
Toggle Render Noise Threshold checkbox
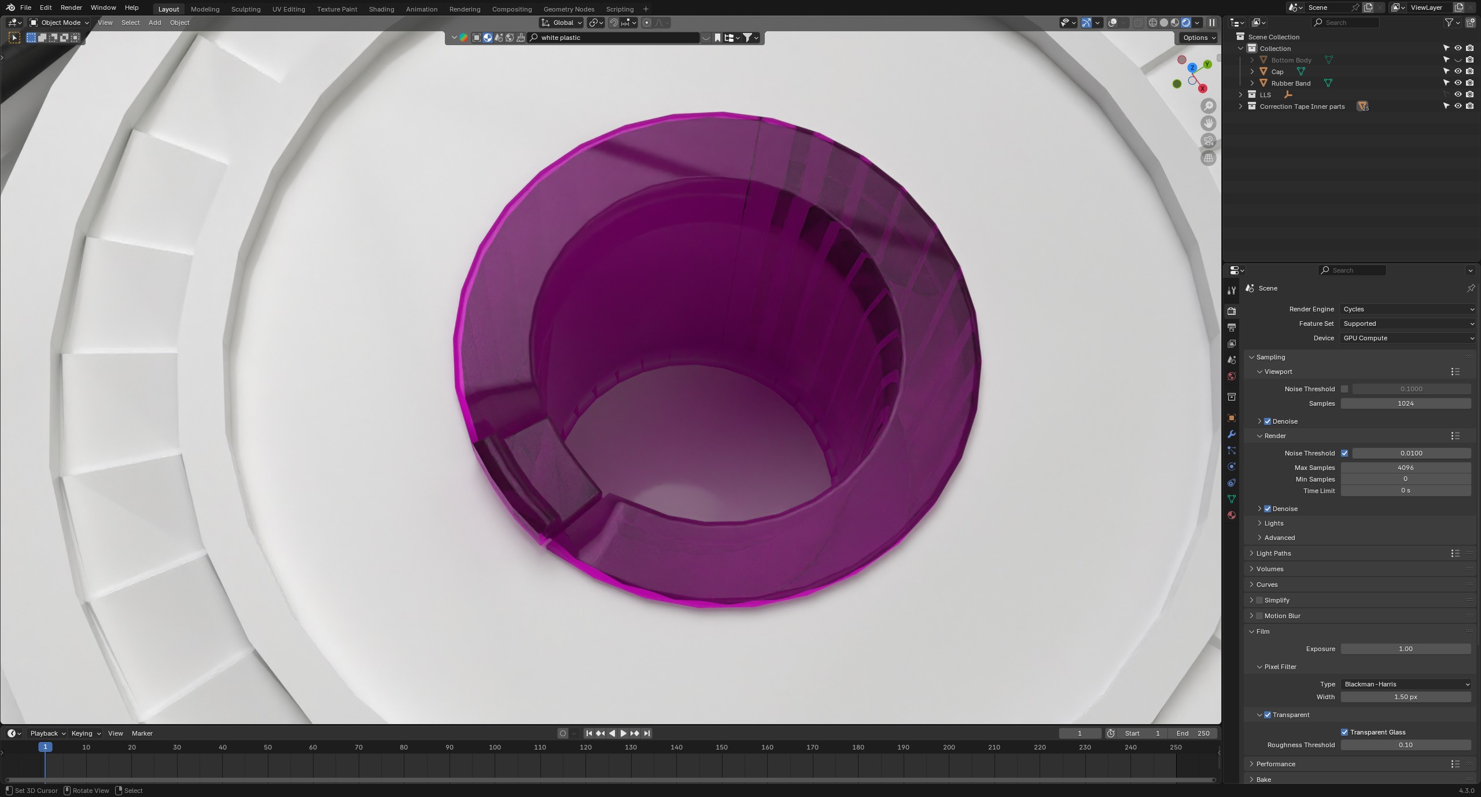pyautogui.click(x=1344, y=453)
